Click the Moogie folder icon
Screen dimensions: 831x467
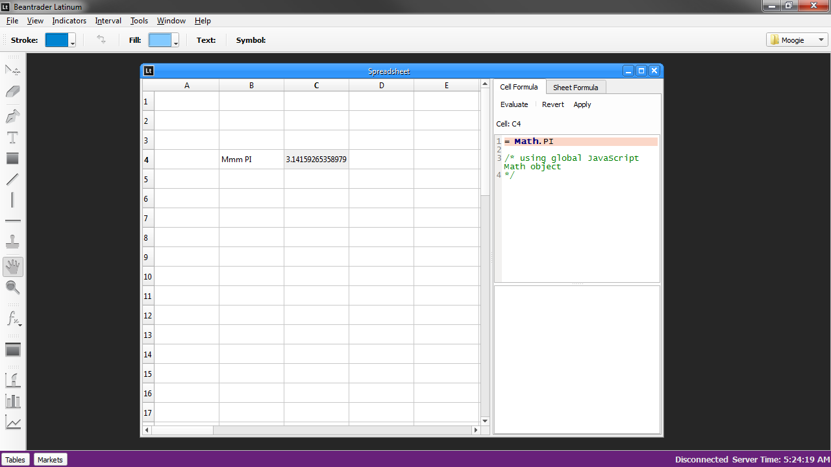point(775,40)
